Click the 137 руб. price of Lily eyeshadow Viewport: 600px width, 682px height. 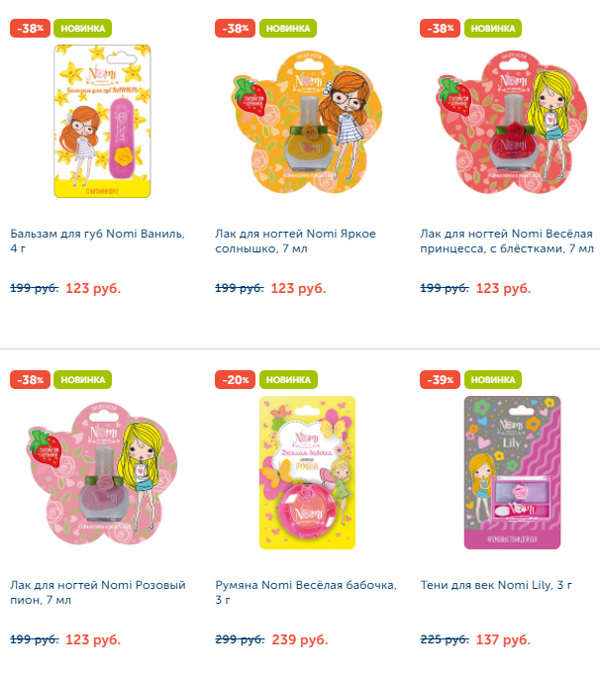coord(503,639)
